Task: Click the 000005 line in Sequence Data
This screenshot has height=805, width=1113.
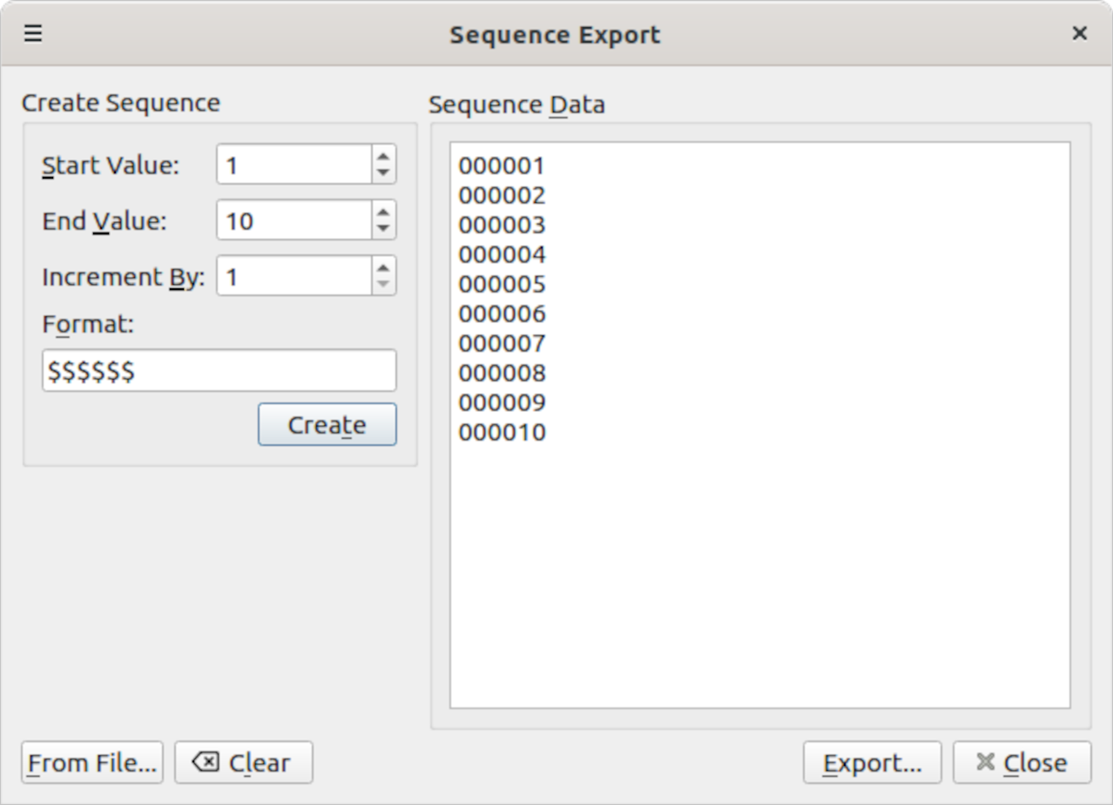Action: tap(502, 284)
